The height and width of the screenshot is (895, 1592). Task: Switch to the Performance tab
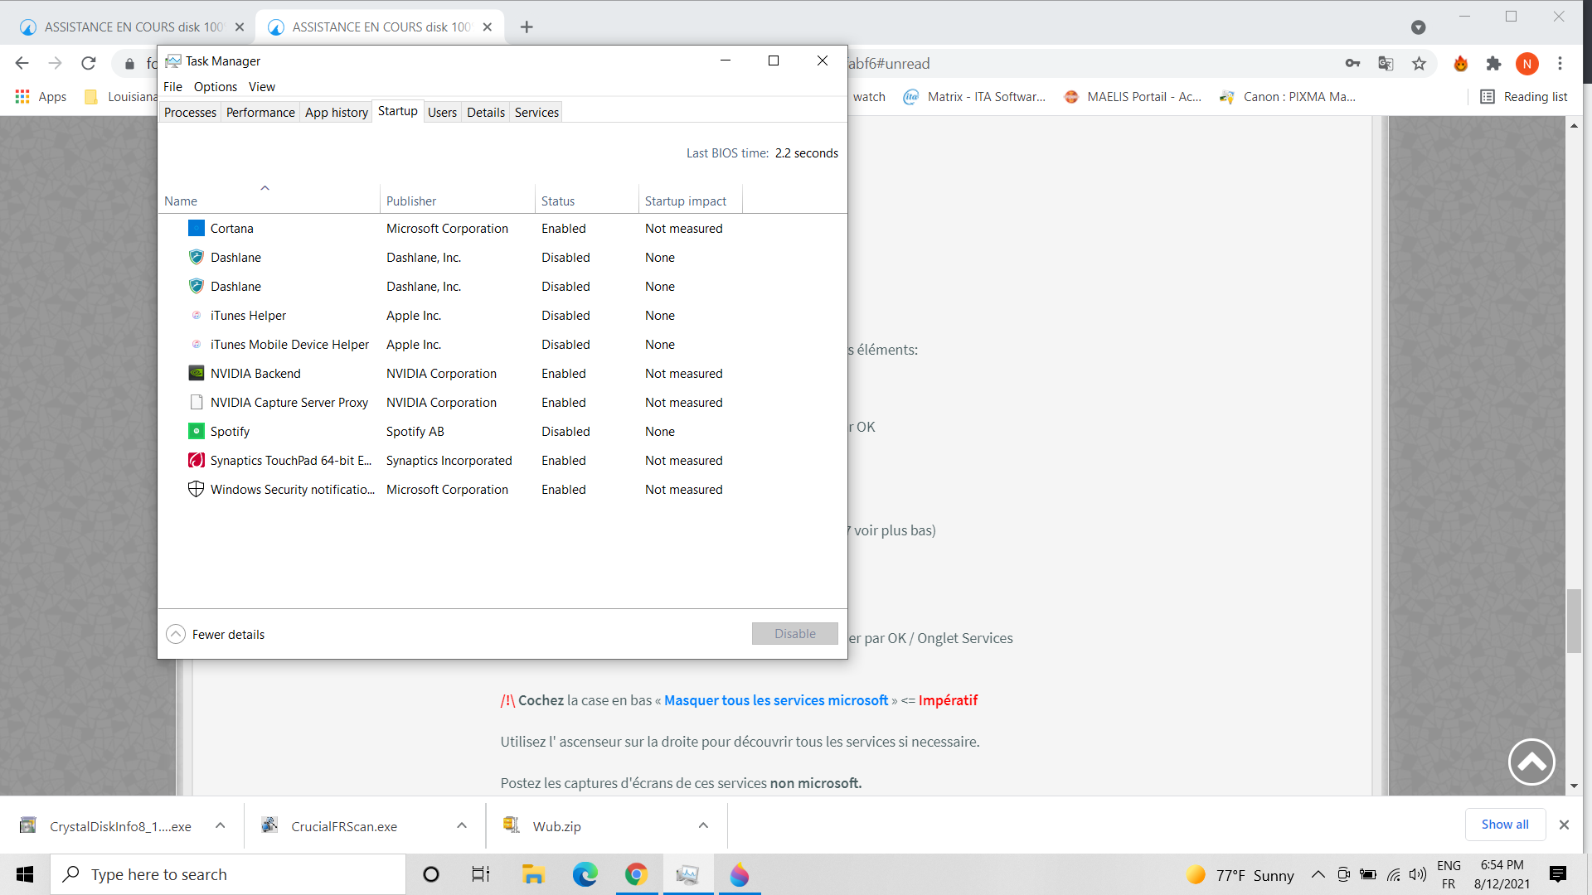(260, 112)
